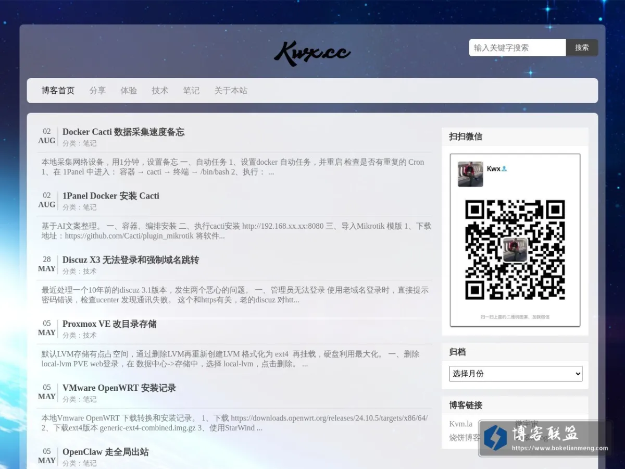
Task: Open post 'Proxmox VE 改目录存储'
Action: pyautogui.click(x=109, y=324)
